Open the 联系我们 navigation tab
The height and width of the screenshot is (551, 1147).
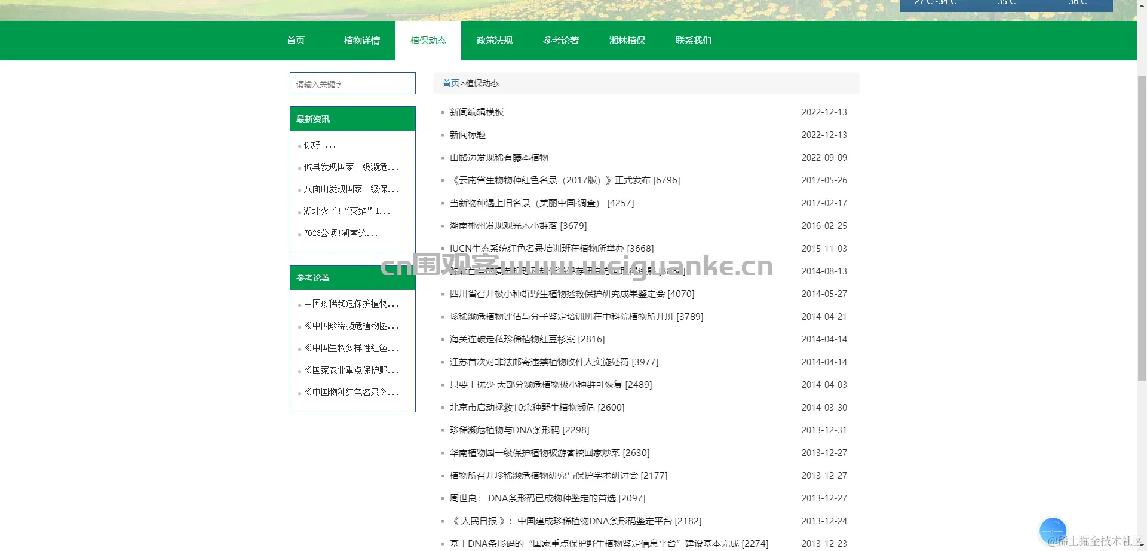click(x=694, y=41)
